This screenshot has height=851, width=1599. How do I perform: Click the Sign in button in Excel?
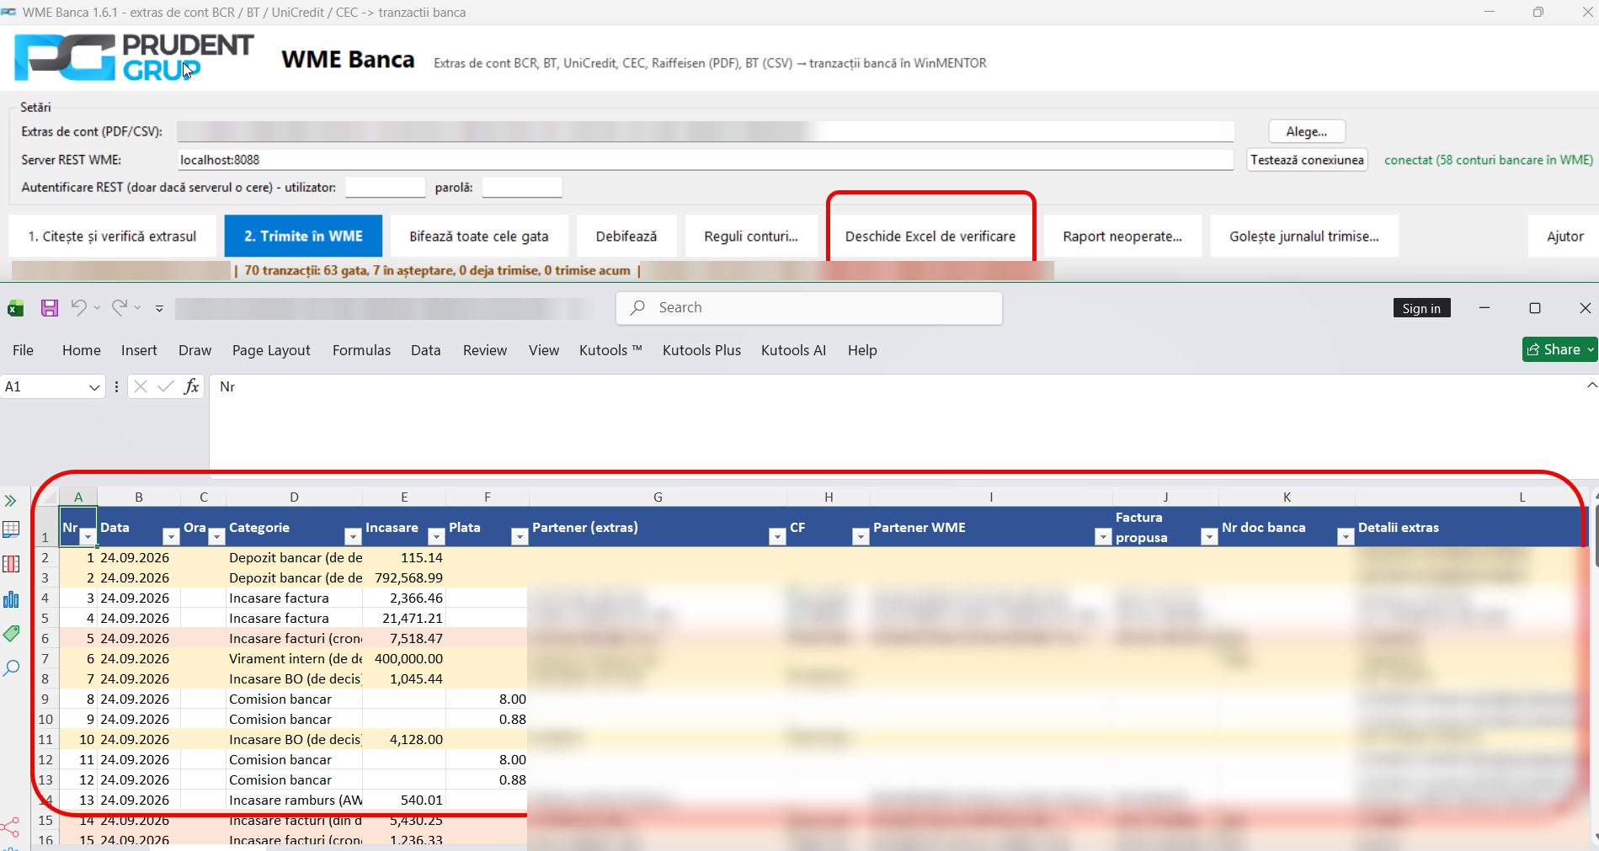pos(1421,308)
